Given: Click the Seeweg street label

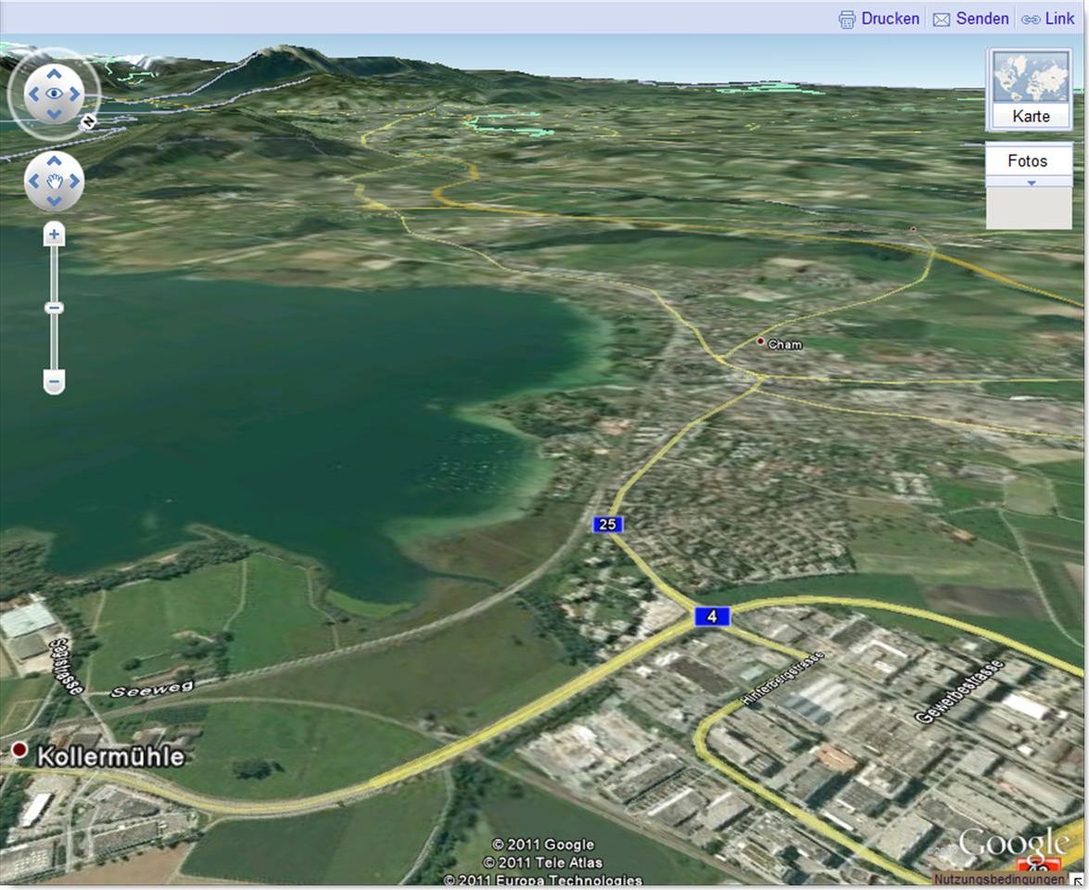Looking at the screenshot, I should (152, 689).
